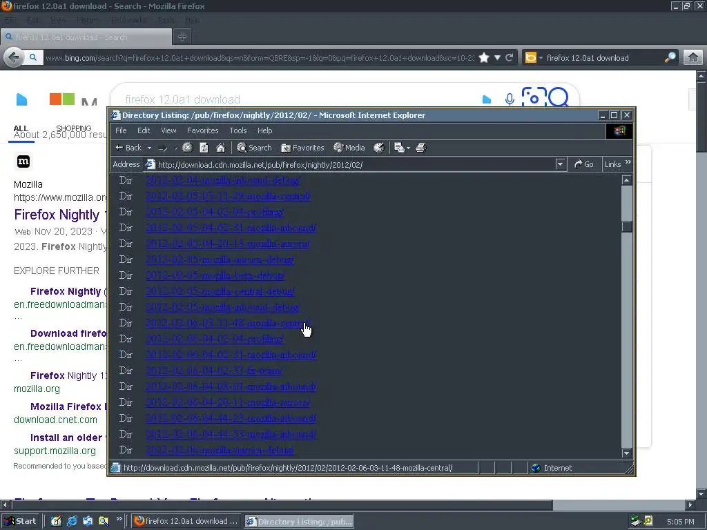Click the taskbar clock showing 5:05 PM
707x530 pixels.
coord(680,522)
